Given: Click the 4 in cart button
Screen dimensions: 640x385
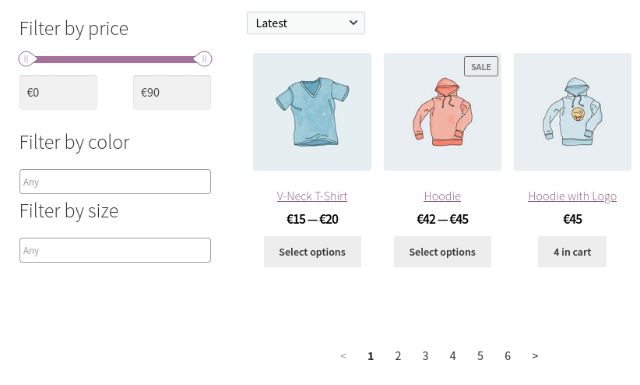Looking at the screenshot, I should point(572,252).
